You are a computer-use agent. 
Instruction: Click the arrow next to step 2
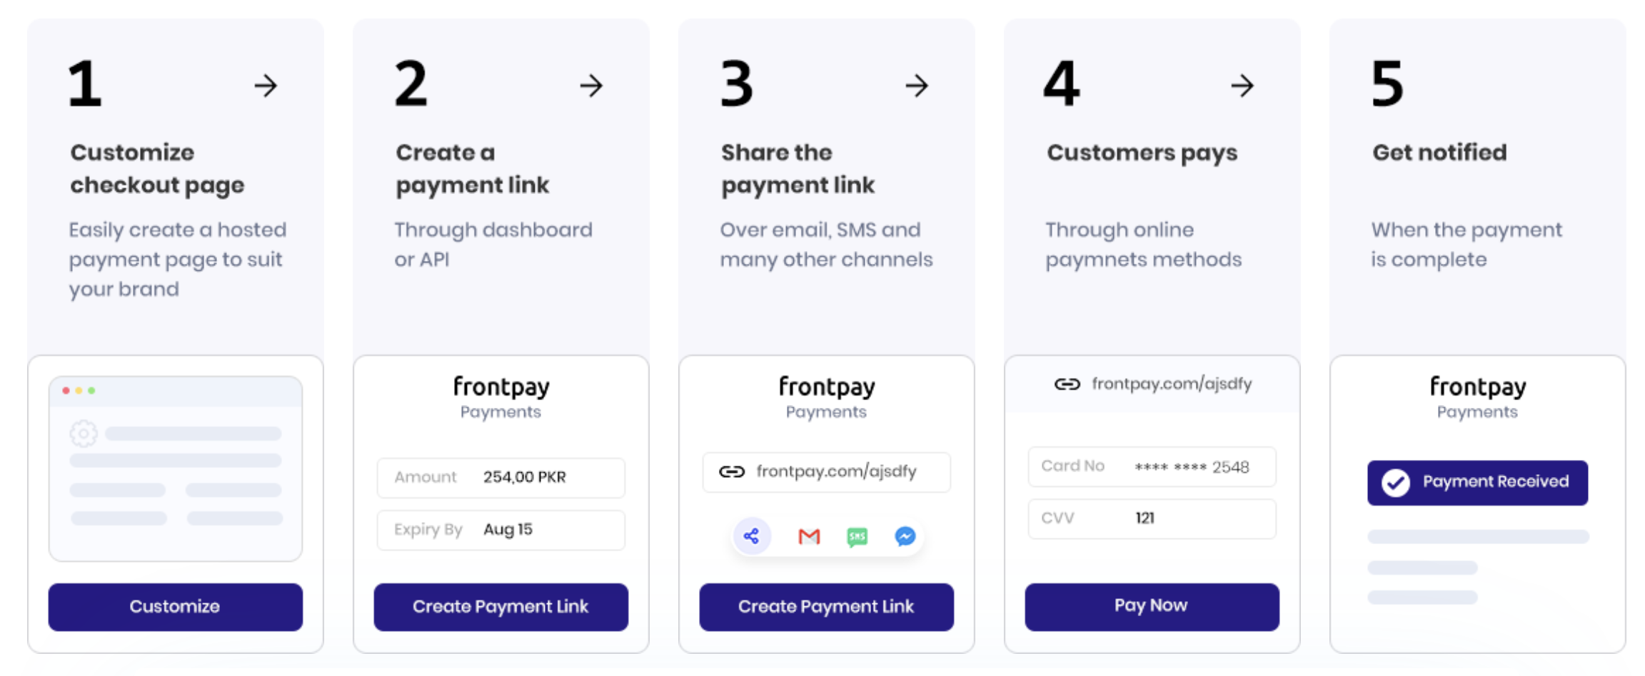tap(591, 86)
